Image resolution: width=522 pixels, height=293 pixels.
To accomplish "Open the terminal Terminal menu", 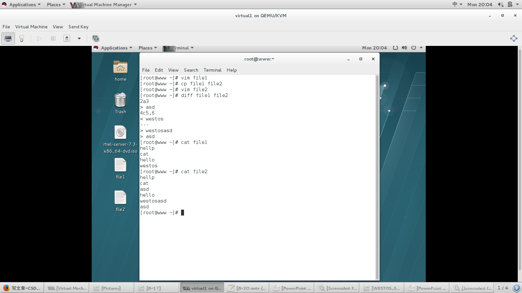I will (x=212, y=70).
